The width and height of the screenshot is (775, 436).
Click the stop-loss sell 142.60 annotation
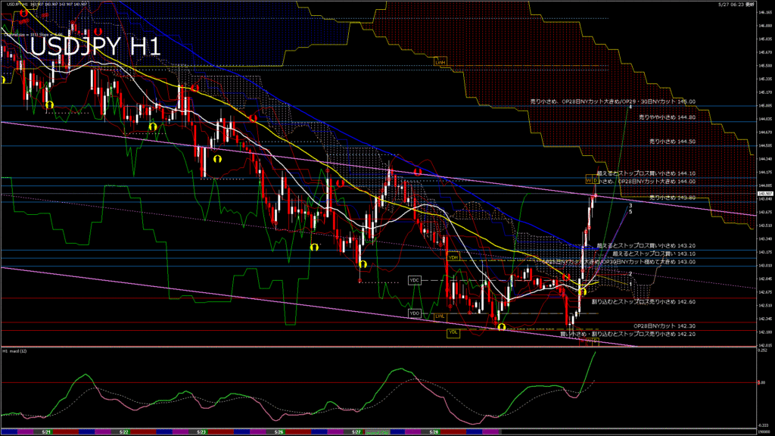643,301
